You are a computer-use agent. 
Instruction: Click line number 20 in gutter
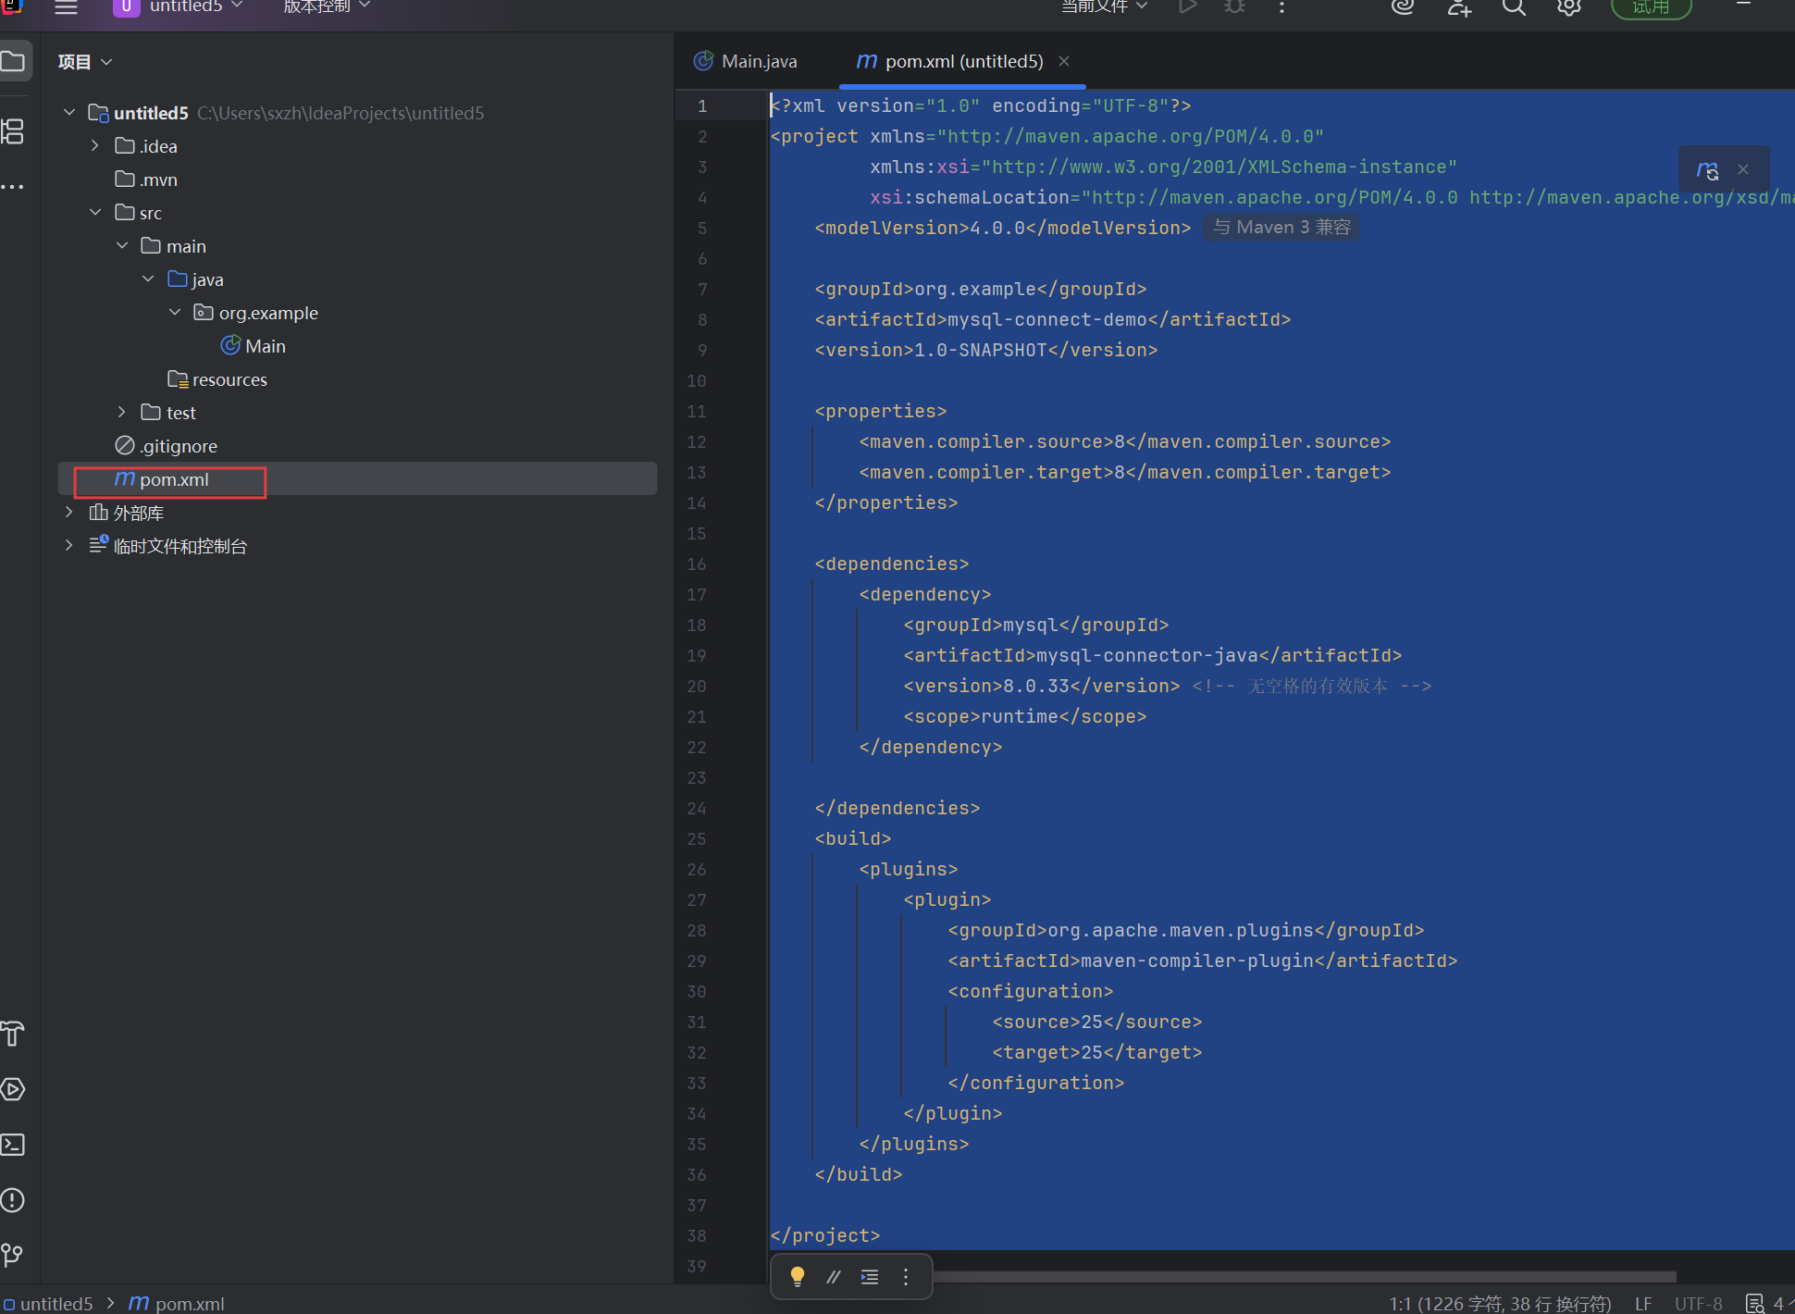697,686
